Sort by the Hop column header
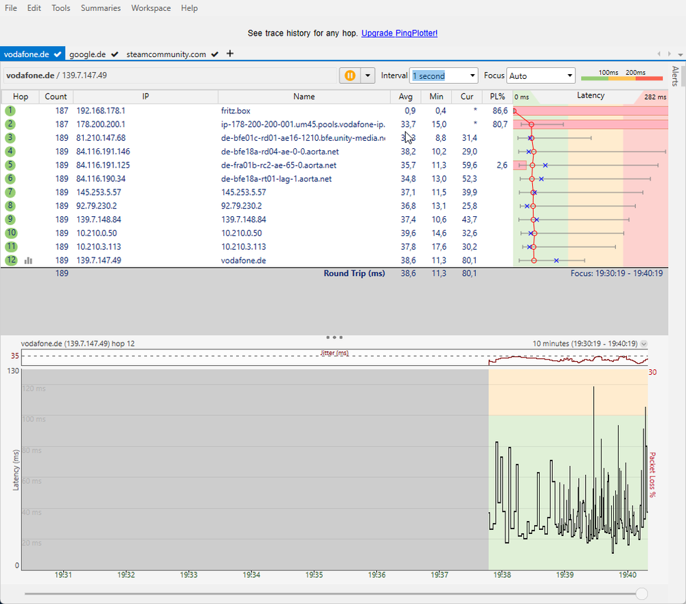 point(21,97)
